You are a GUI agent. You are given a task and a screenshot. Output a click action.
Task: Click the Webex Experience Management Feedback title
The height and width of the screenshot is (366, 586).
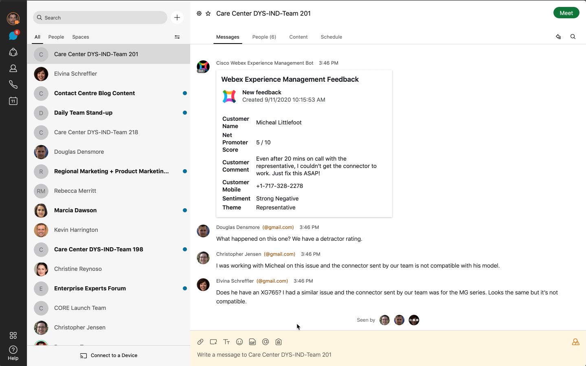(290, 79)
